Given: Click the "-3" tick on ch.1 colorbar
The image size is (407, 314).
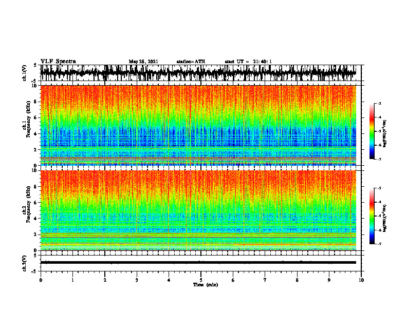Looking at the screenshot, I should point(379,104).
